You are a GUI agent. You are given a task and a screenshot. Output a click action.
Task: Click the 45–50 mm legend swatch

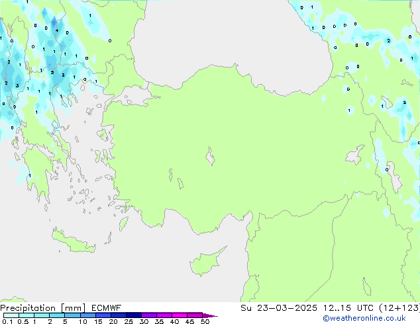coord(195,315)
